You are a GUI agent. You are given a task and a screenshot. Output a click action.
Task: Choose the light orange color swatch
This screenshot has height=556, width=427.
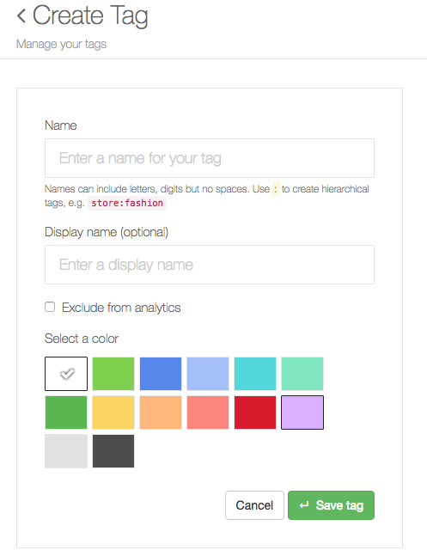point(161,412)
